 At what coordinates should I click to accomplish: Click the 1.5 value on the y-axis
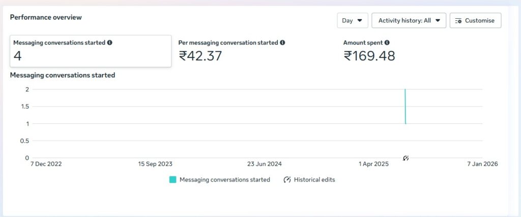23,106
